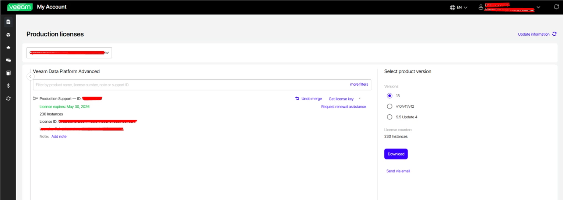Image resolution: width=564 pixels, height=200 pixels.
Task: Open the renewal sync icon in sidebar
Action: 8,99
